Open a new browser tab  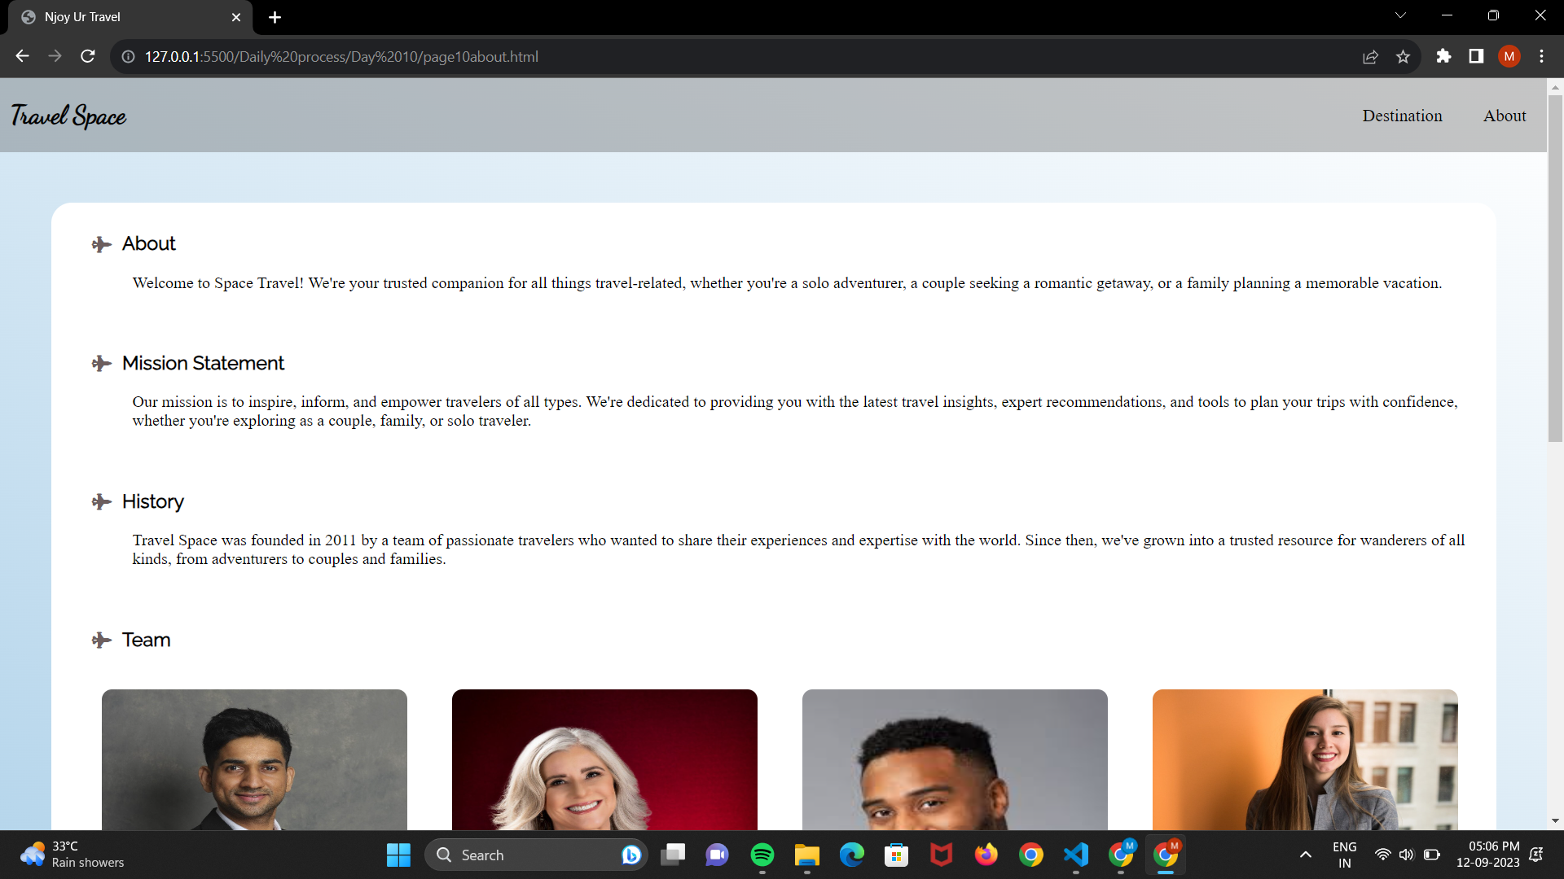(x=275, y=17)
